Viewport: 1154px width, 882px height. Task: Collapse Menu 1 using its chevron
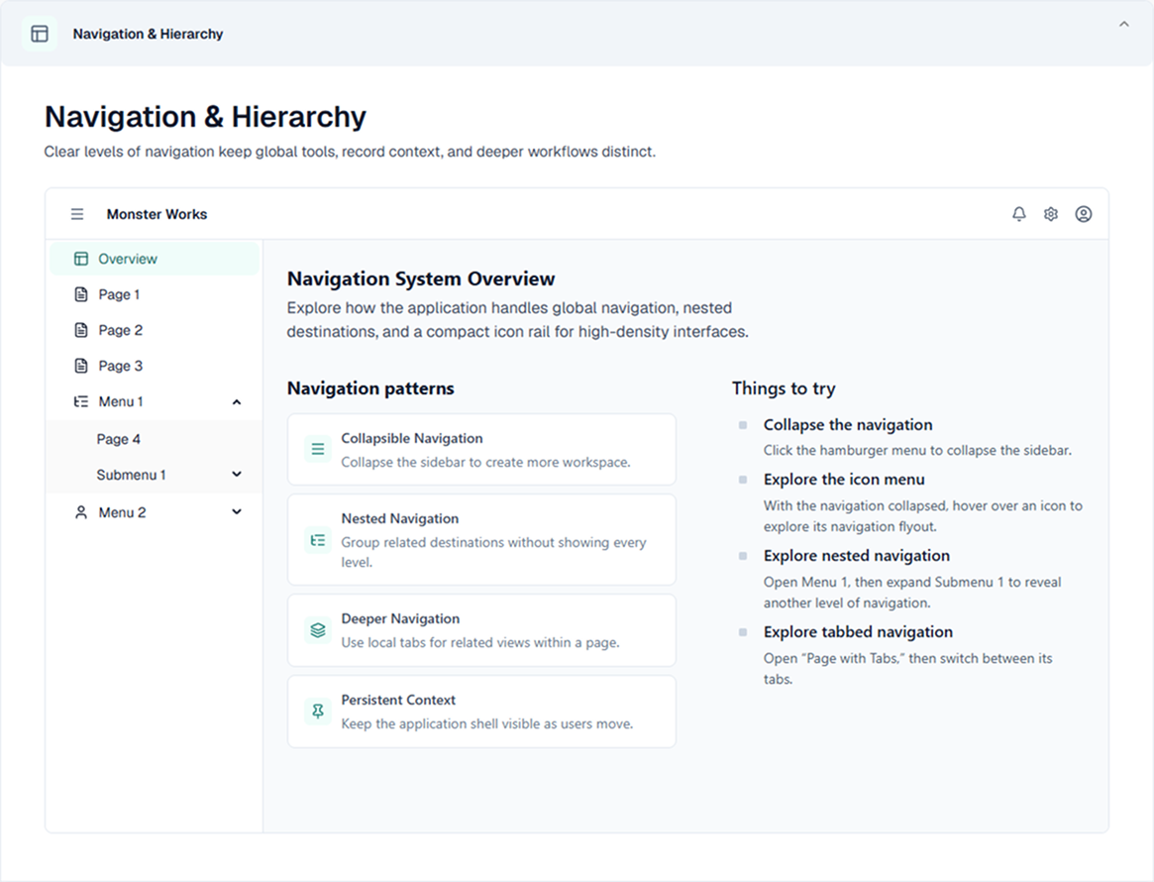236,402
